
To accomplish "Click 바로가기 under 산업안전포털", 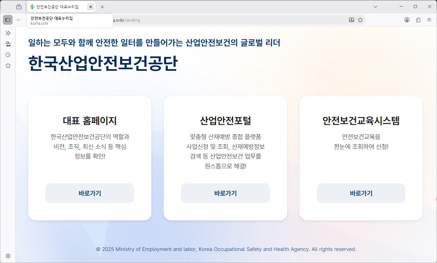I will (x=225, y=193).
